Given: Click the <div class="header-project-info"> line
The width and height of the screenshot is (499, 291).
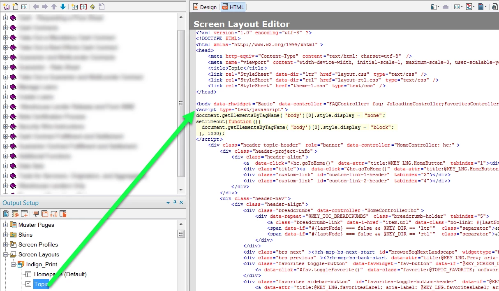Looking at the screenshot, I should point(268,151).
